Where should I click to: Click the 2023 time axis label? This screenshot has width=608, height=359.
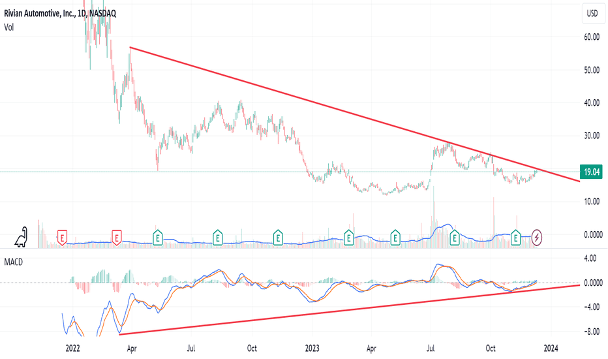312,348
